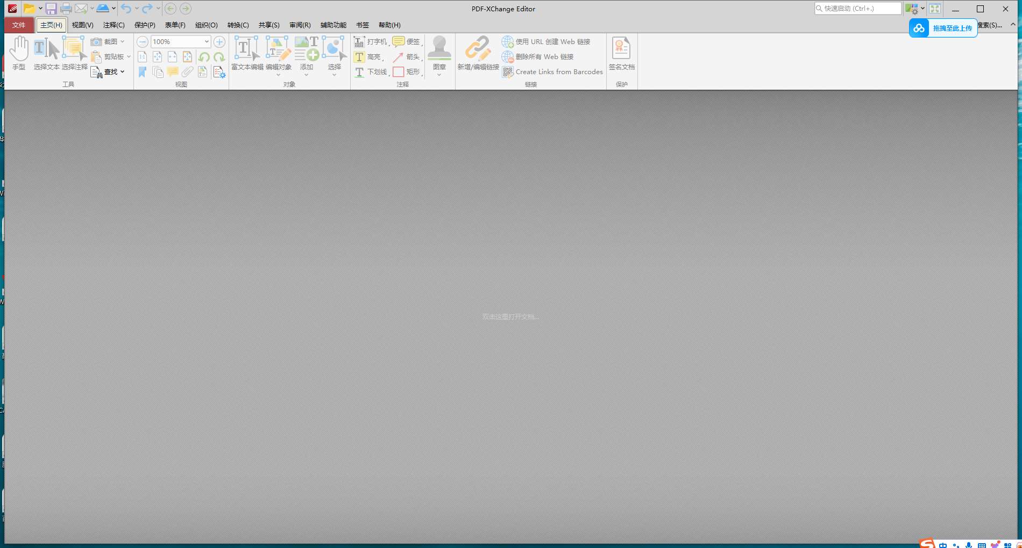Expand the Add (添加) tool dropdown

pos(307,75)
